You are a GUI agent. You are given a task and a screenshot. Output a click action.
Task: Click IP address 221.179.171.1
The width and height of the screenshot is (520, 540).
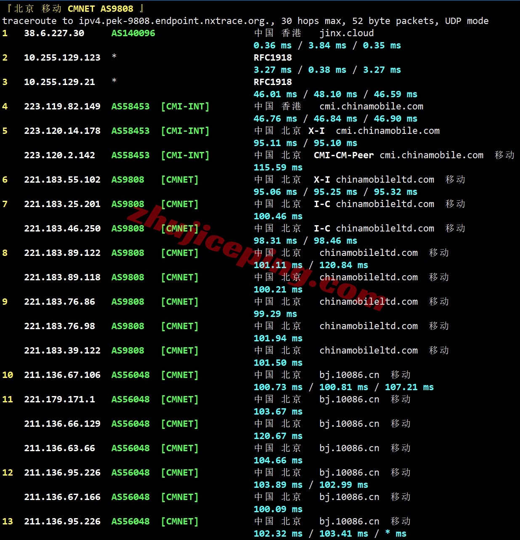coord(59,399)
